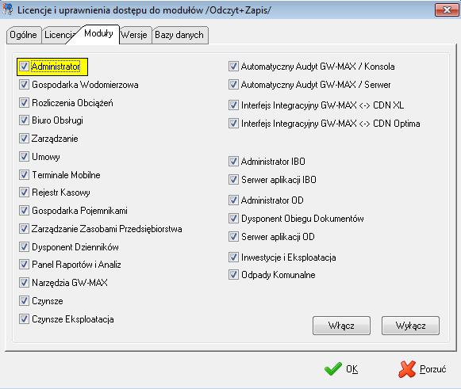Select the Moduły tab

[98, 34]
